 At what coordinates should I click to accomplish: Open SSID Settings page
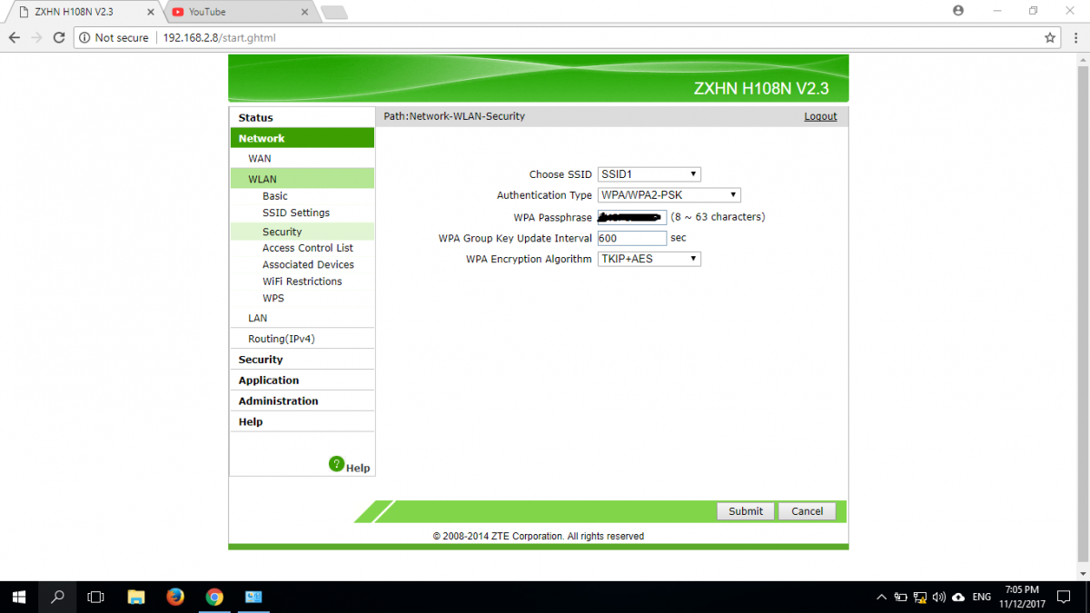[x=296, y=213]
